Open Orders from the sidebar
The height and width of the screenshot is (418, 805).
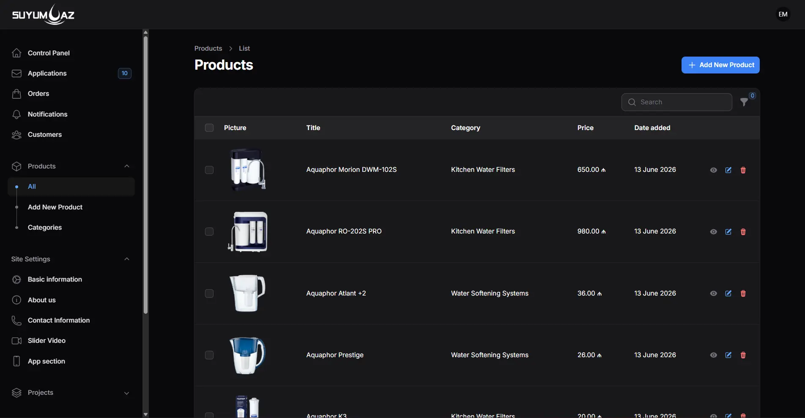click(38, 94)
